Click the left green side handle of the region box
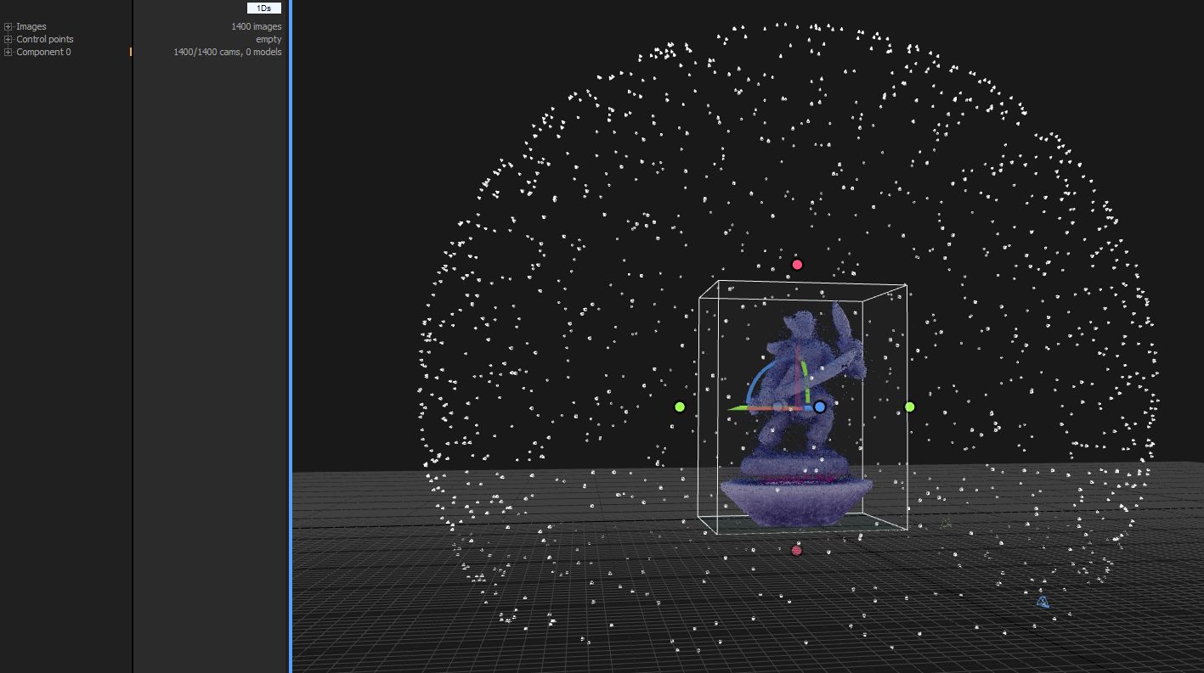The image size is (1204, 673). 679,407
